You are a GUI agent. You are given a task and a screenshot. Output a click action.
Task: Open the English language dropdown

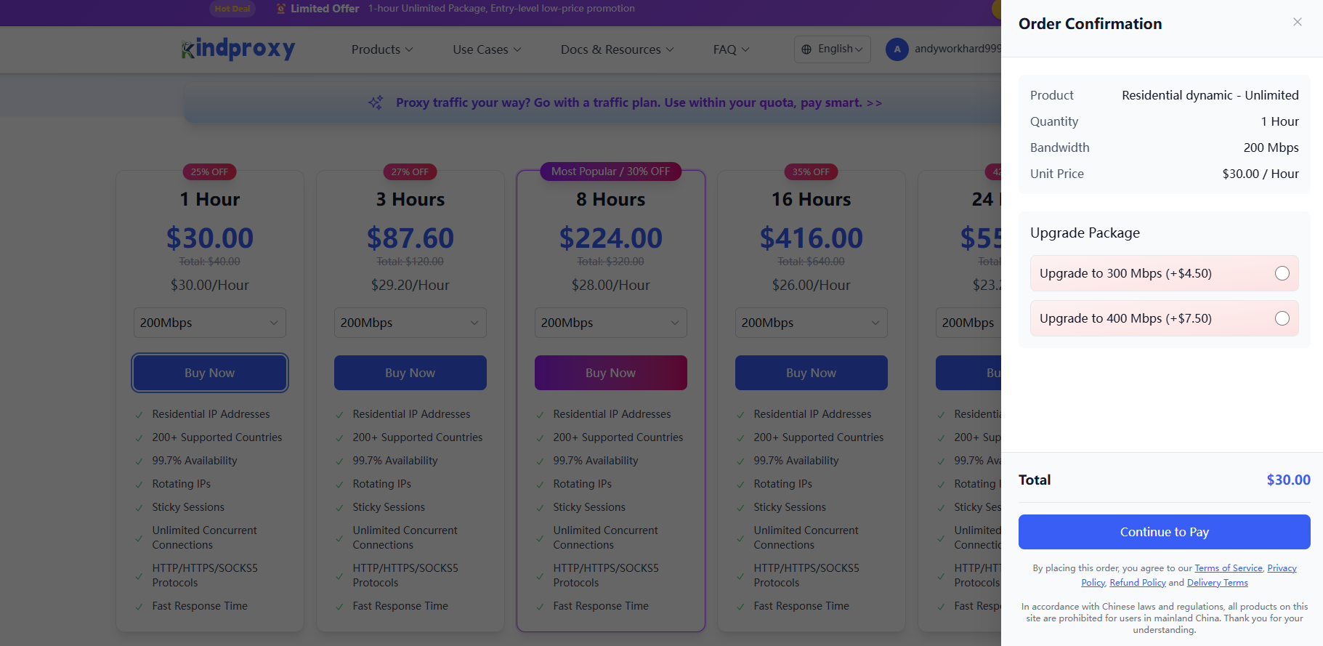point(833,49)
